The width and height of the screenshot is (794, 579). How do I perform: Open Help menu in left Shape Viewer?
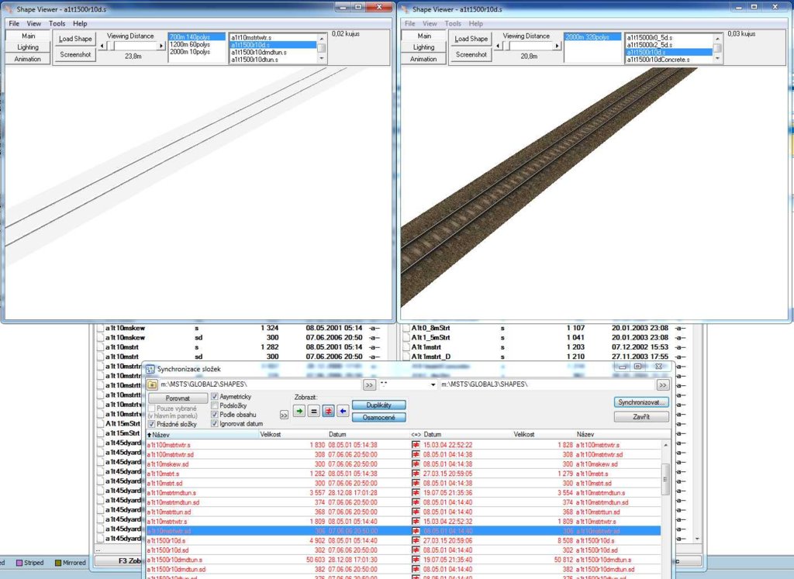80,23
